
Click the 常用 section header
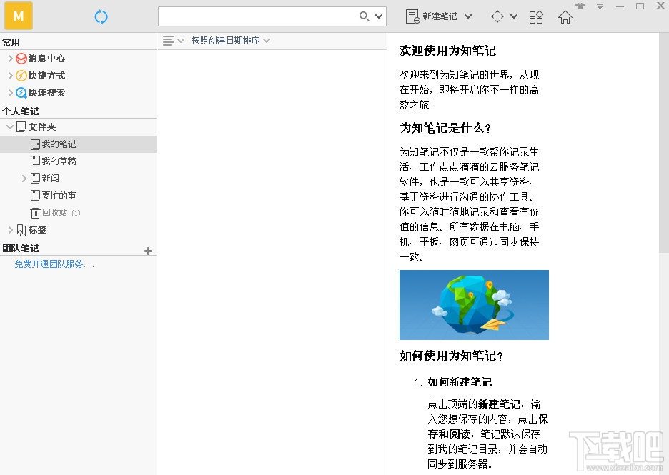(11, 42)
